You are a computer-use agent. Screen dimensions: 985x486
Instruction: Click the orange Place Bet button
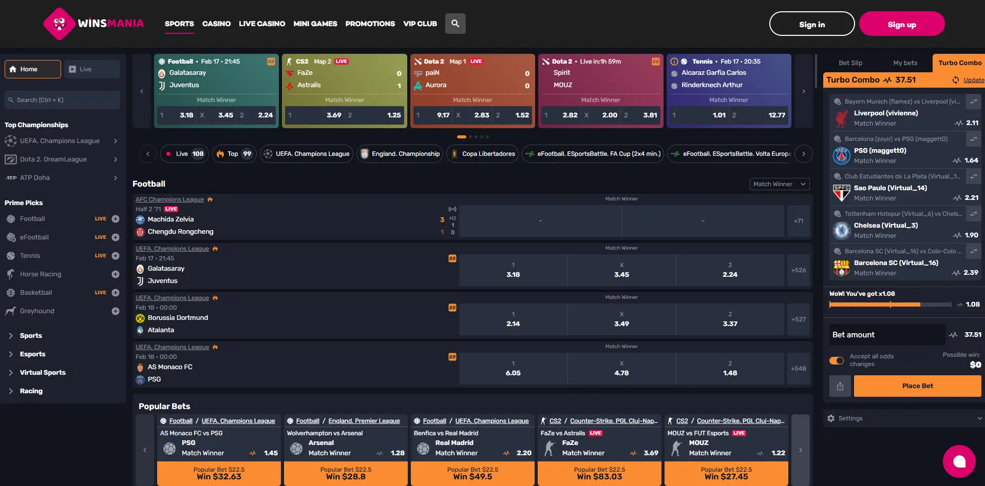coord(917,386)
